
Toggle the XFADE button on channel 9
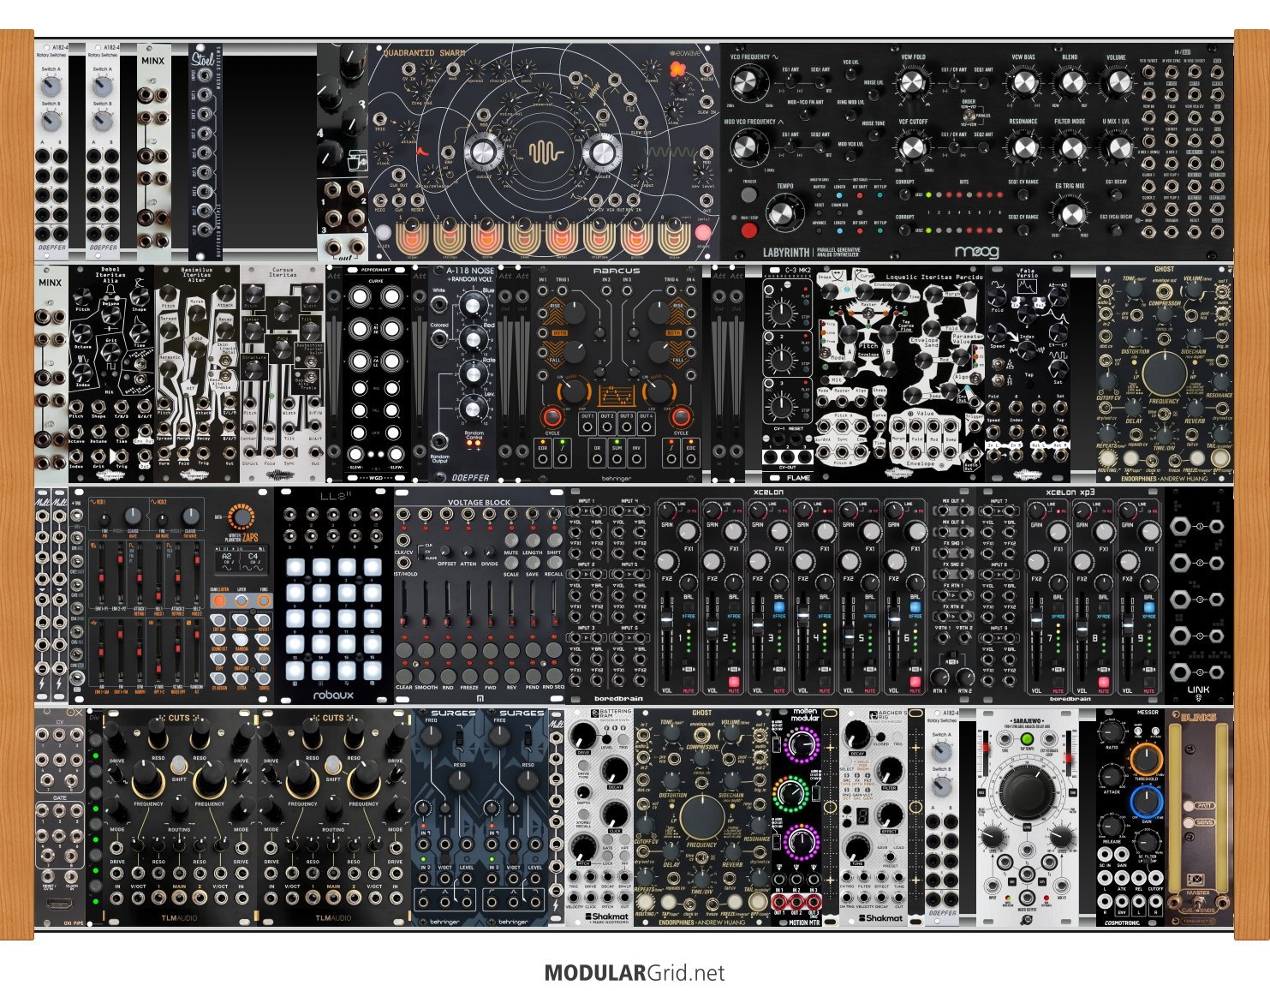1149,607
